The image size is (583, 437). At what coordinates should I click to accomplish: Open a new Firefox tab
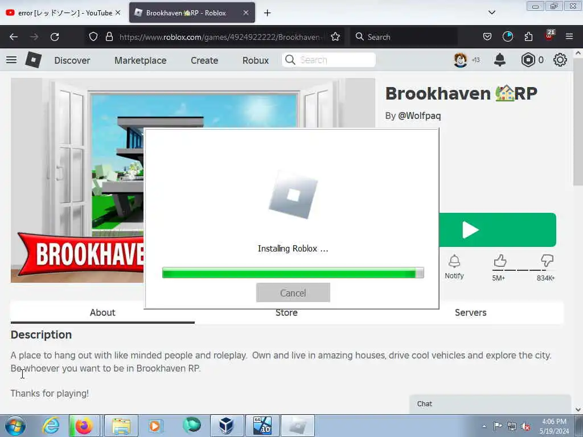(268, 13)
